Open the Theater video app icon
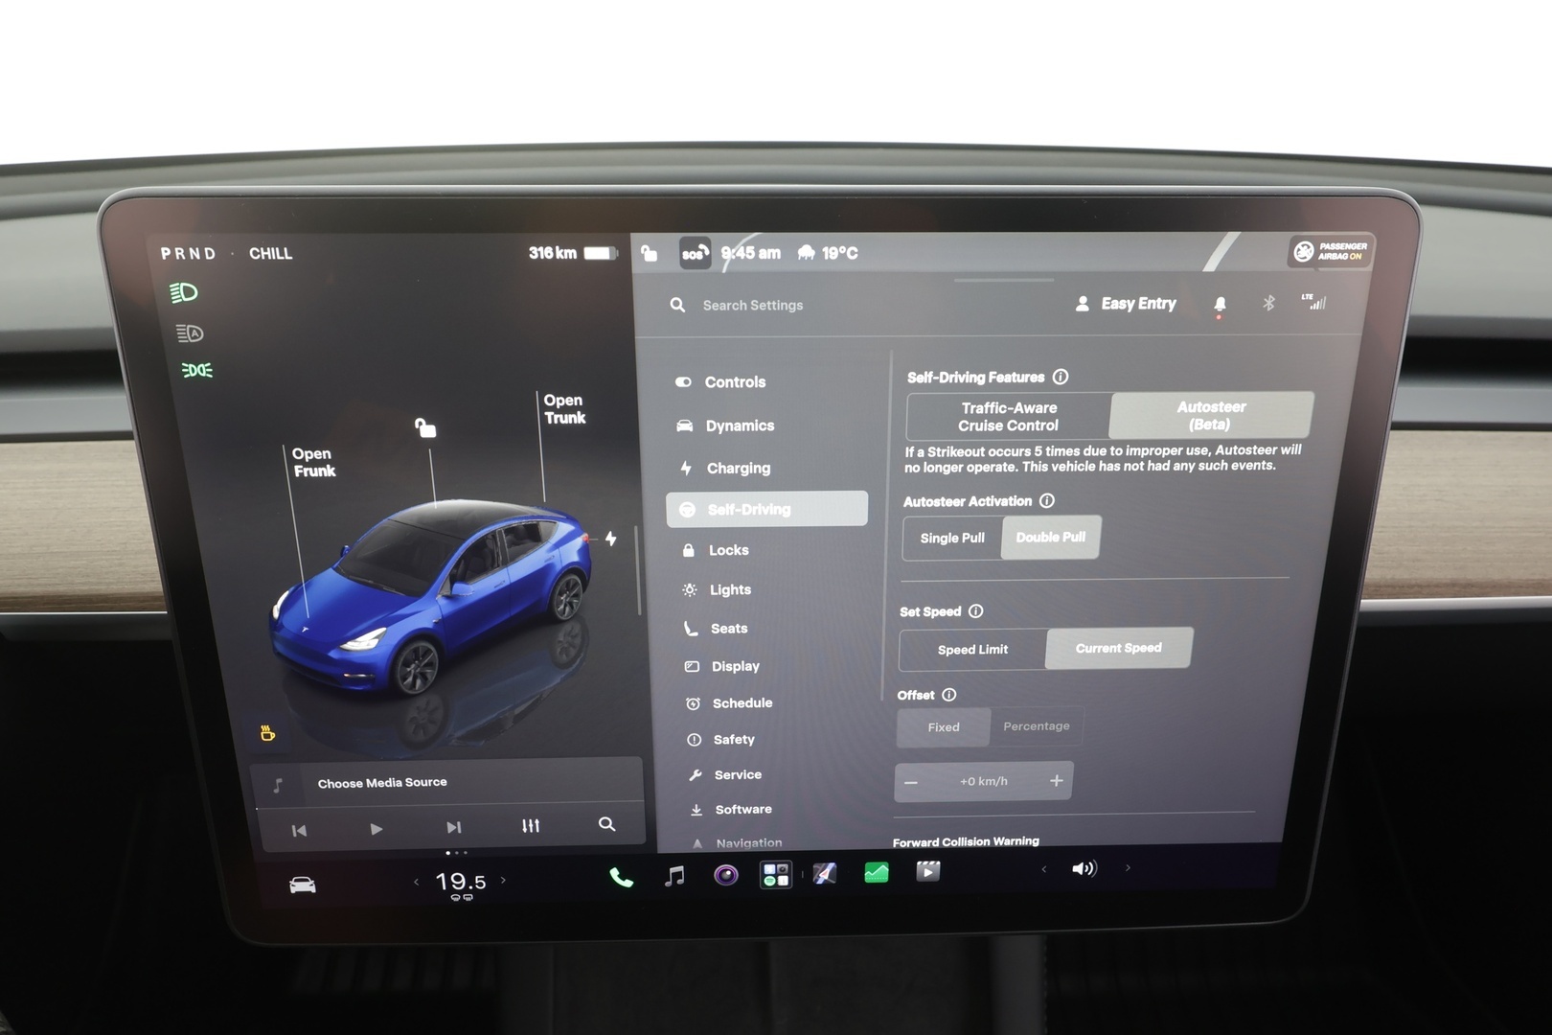The image size is (1552, 1035). point(927,871)
